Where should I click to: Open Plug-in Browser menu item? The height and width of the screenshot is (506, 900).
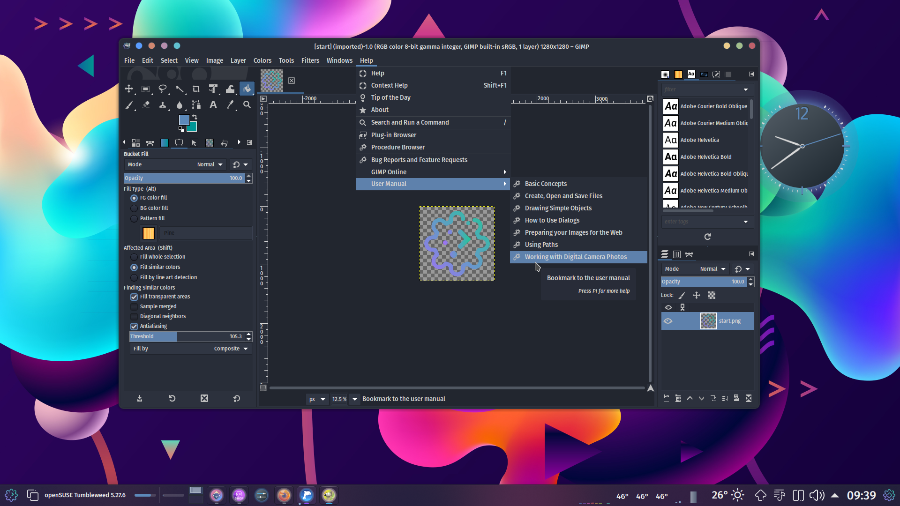(434, 135)
